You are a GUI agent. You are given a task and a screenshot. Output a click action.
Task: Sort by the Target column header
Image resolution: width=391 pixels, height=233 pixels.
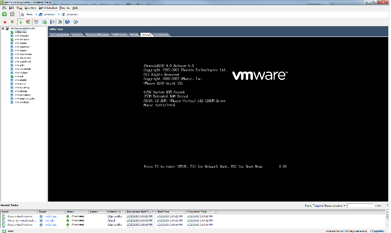(x=51, y=212)
